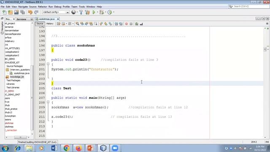Select the Libraries node in project tree
Viewport: 270px width, 152px height.
click(x=10, y=84)
